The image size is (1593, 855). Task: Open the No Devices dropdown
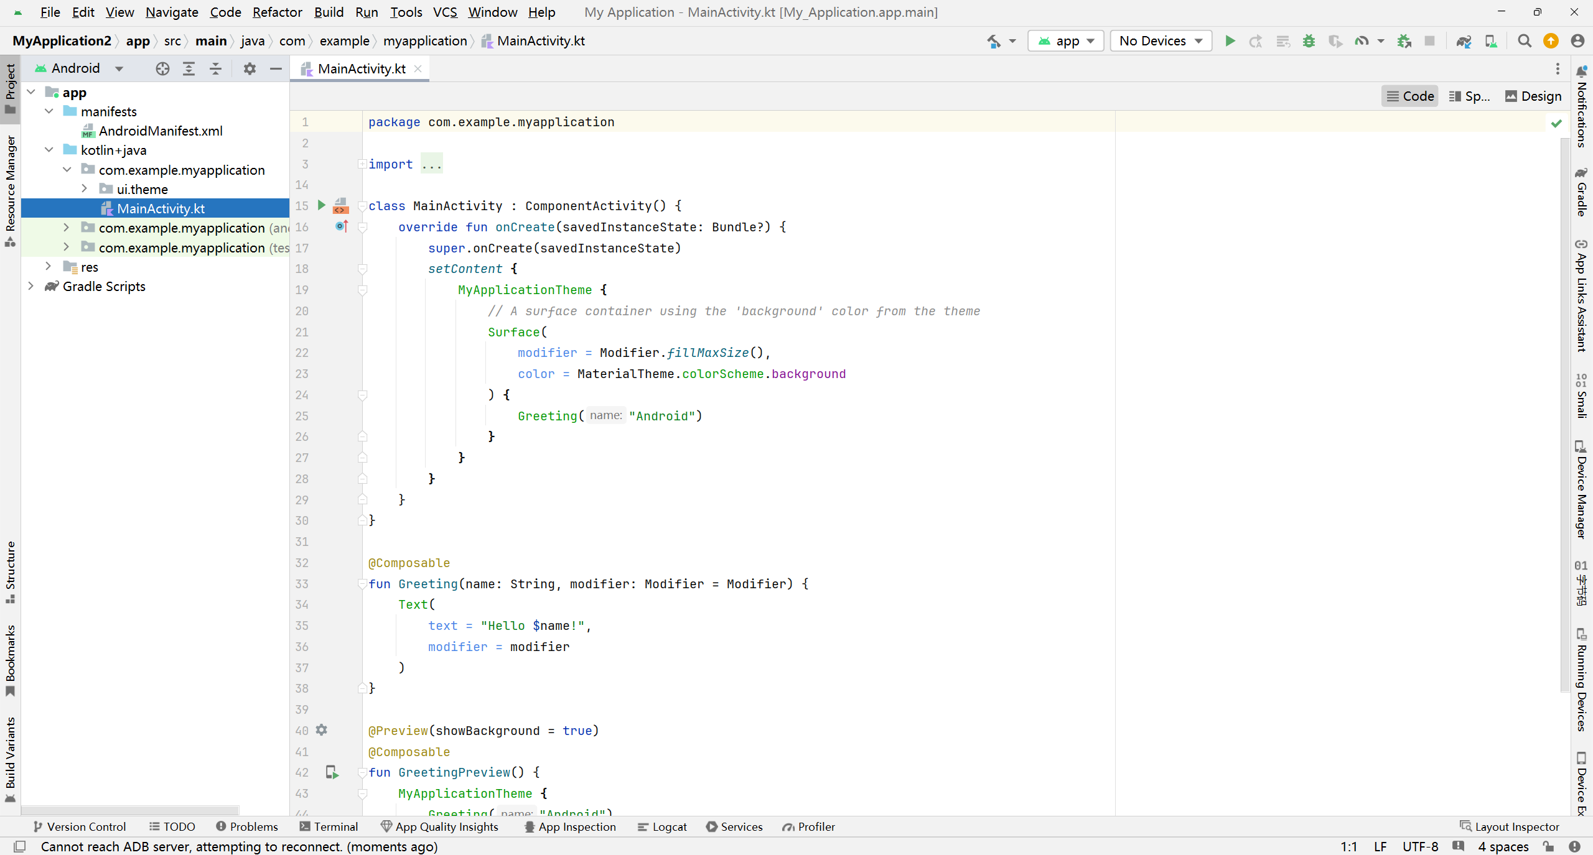(x=1161, y=41)
